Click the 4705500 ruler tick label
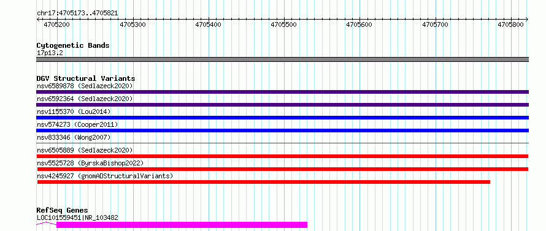The height and width of the screenshot is (231, 546). pyautogui.click(x=284, y=25)
